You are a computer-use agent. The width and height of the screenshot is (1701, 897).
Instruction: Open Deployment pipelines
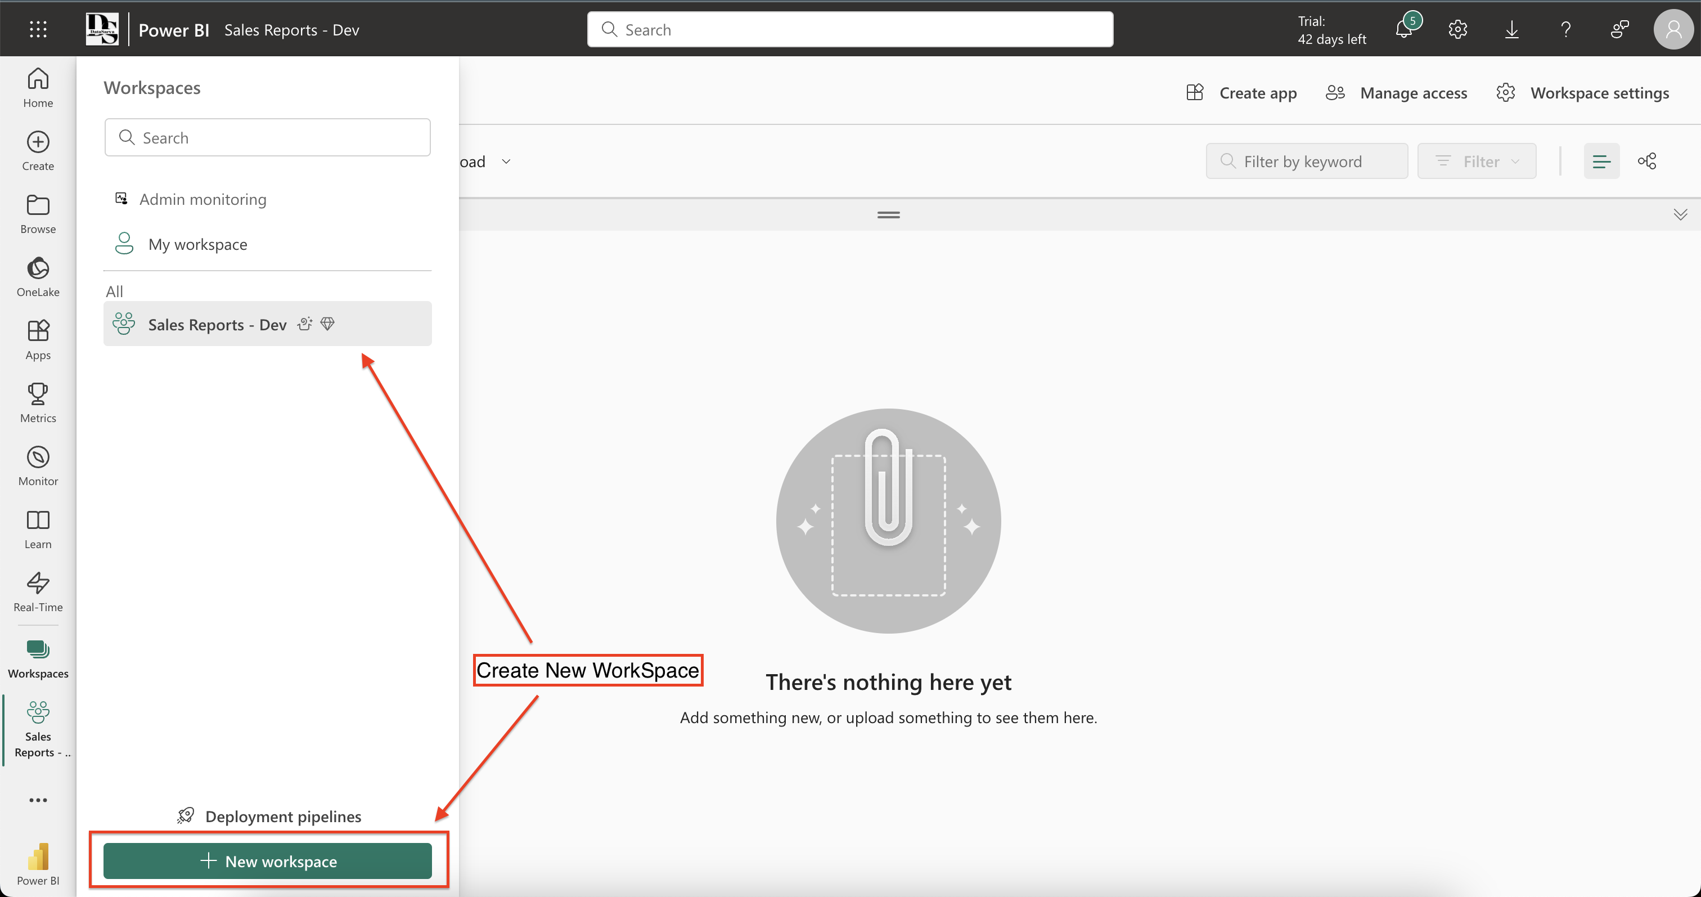click(x=269, y=817)
